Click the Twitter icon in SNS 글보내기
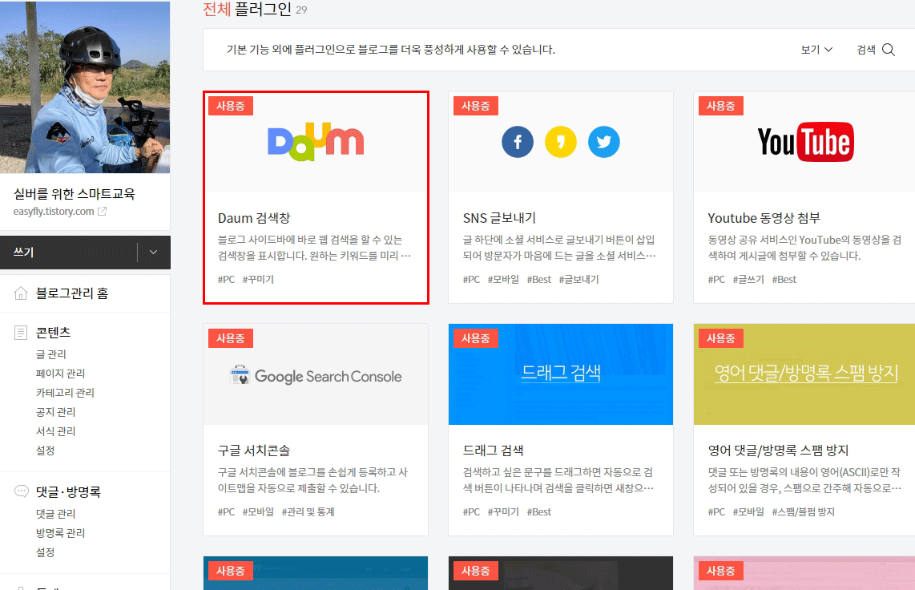915x590 pixels. [604, 142]
